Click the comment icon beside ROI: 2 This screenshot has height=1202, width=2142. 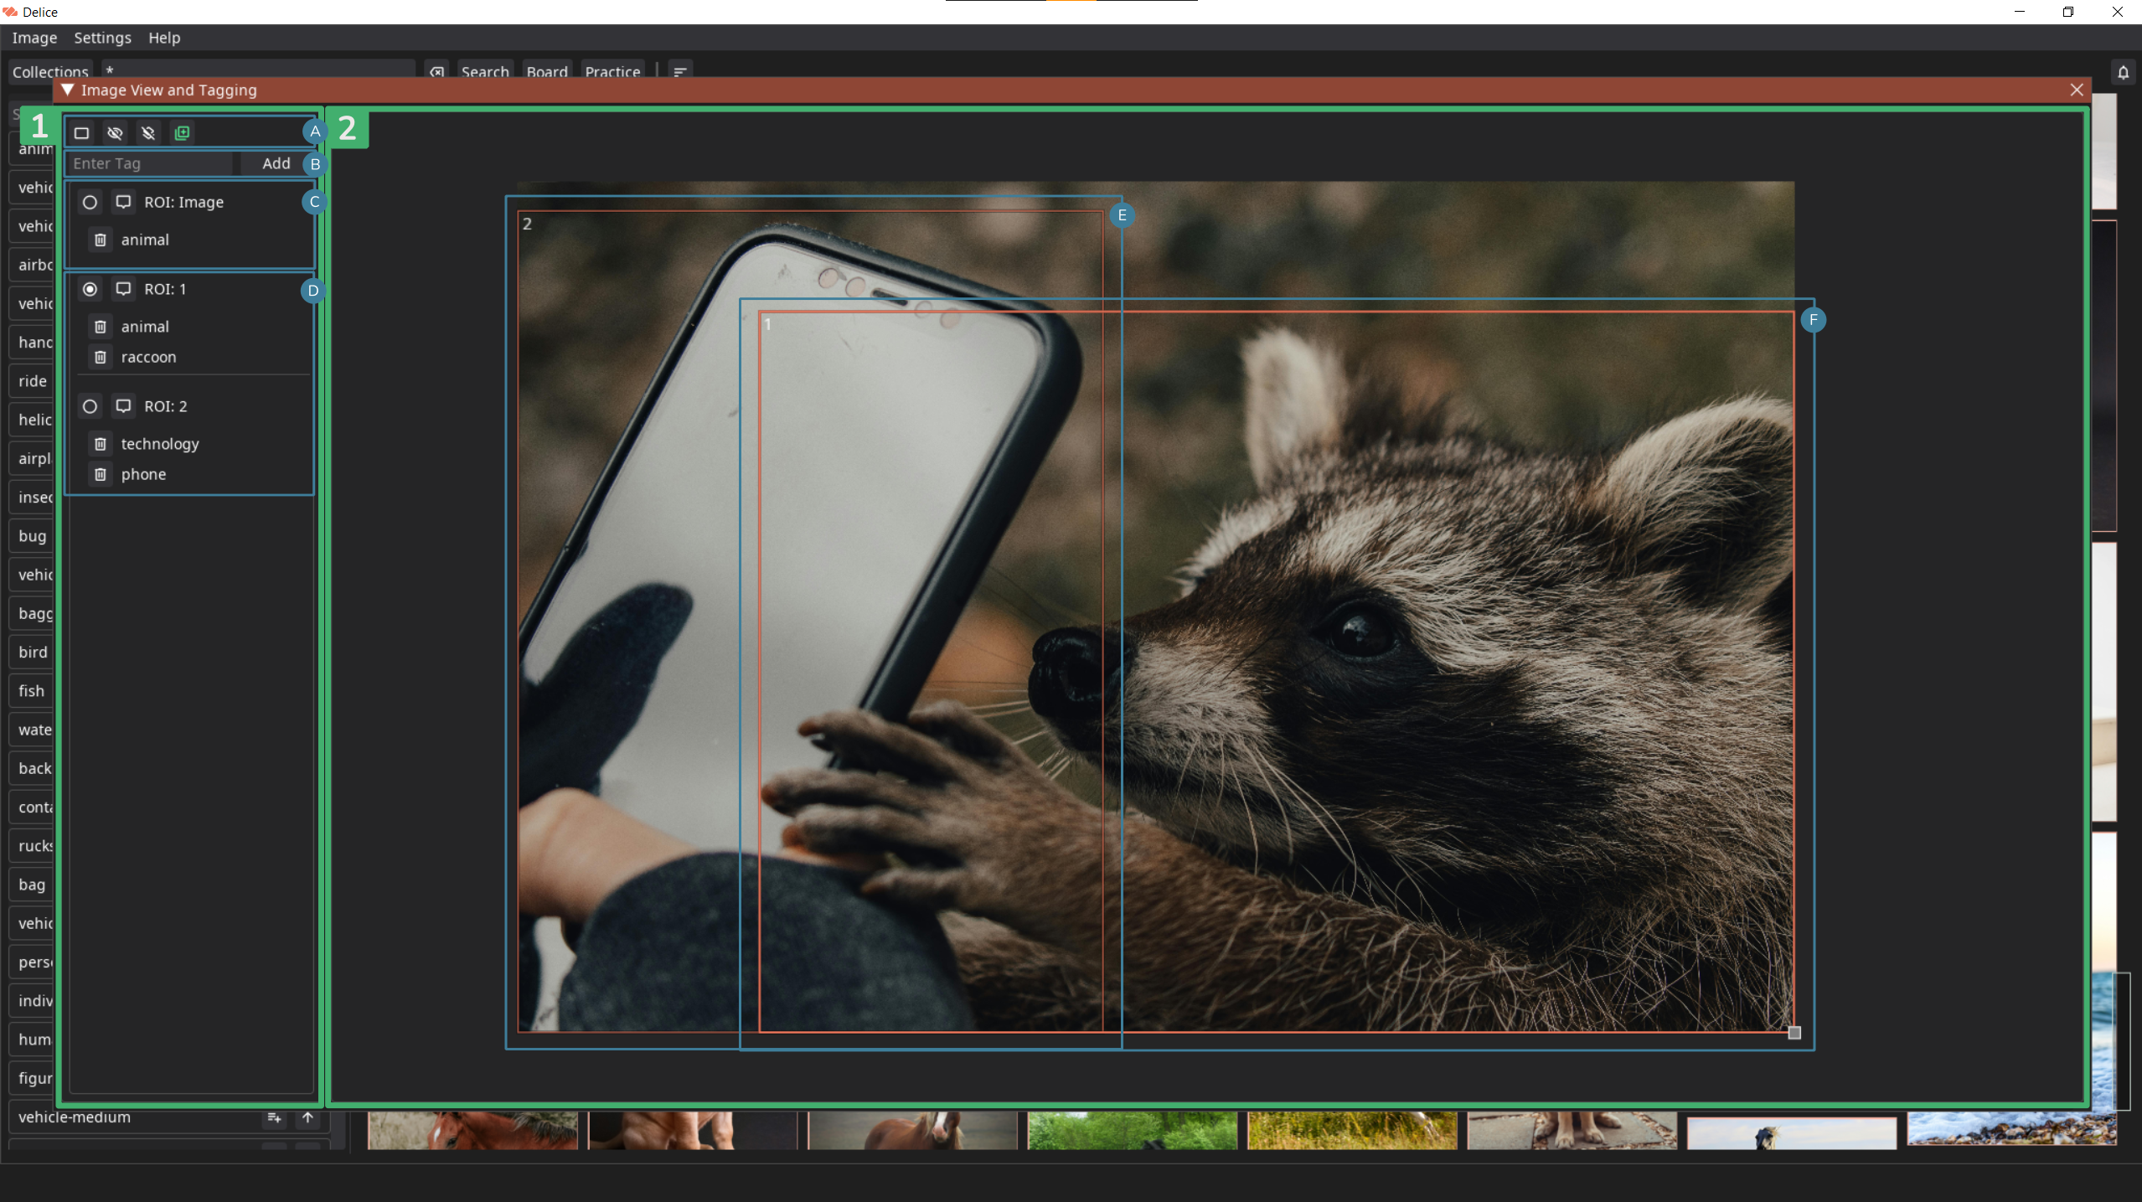tap(123, 406)
